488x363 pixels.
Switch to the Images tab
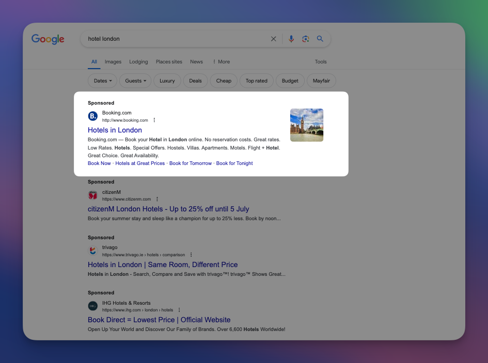pos(113,62)
